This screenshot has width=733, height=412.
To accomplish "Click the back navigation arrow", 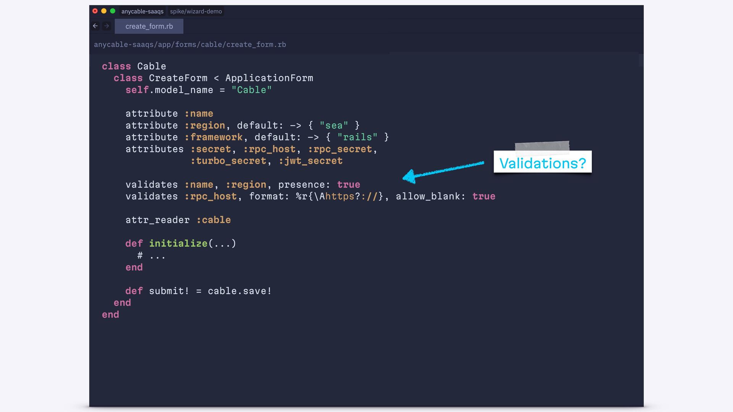I will coord(95,26).
